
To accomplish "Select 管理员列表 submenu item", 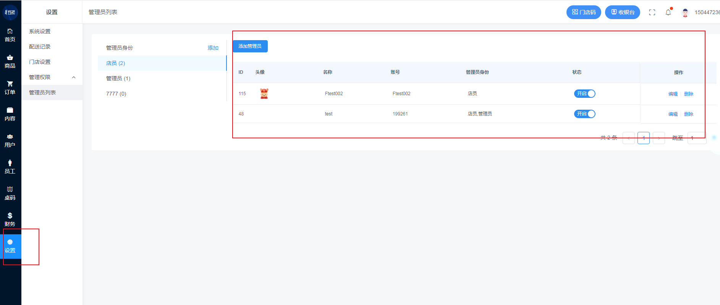I will 52,92.
